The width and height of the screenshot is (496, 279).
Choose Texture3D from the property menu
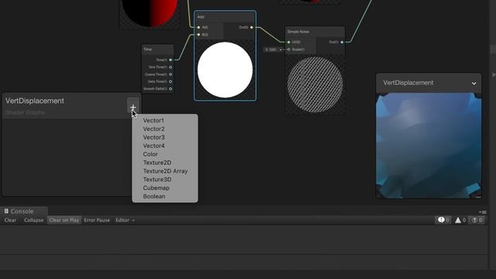tap(157, 179)
